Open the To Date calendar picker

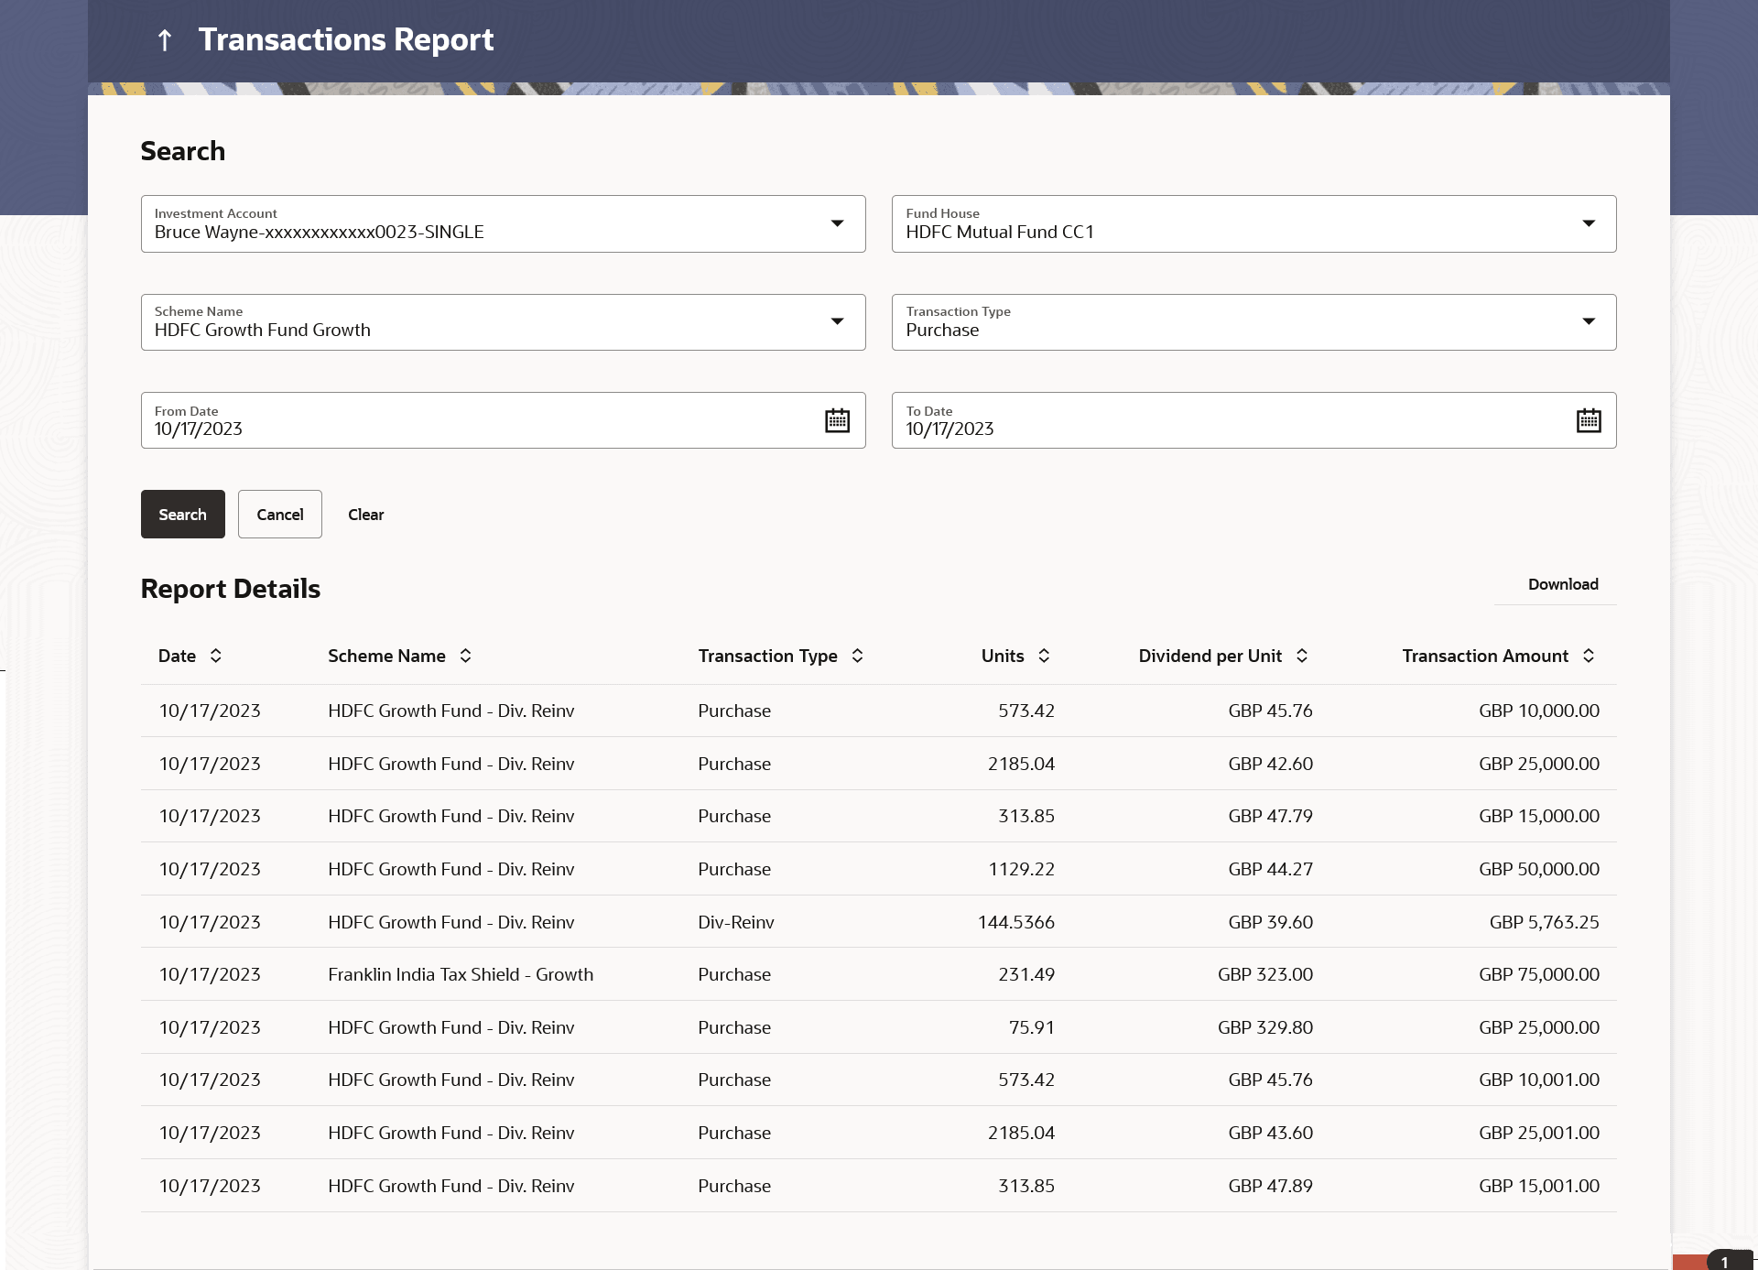pos(1589,421)
